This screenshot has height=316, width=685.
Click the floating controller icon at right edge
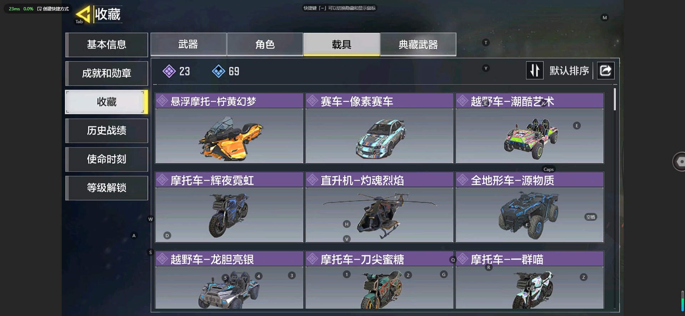[x=679, y=162]
